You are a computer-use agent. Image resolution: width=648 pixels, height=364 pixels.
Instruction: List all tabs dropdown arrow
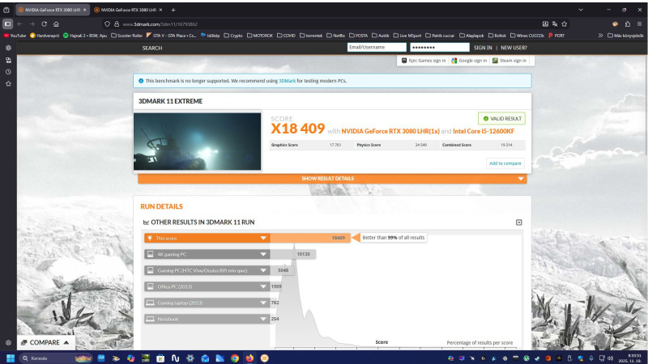click(581, 10)
